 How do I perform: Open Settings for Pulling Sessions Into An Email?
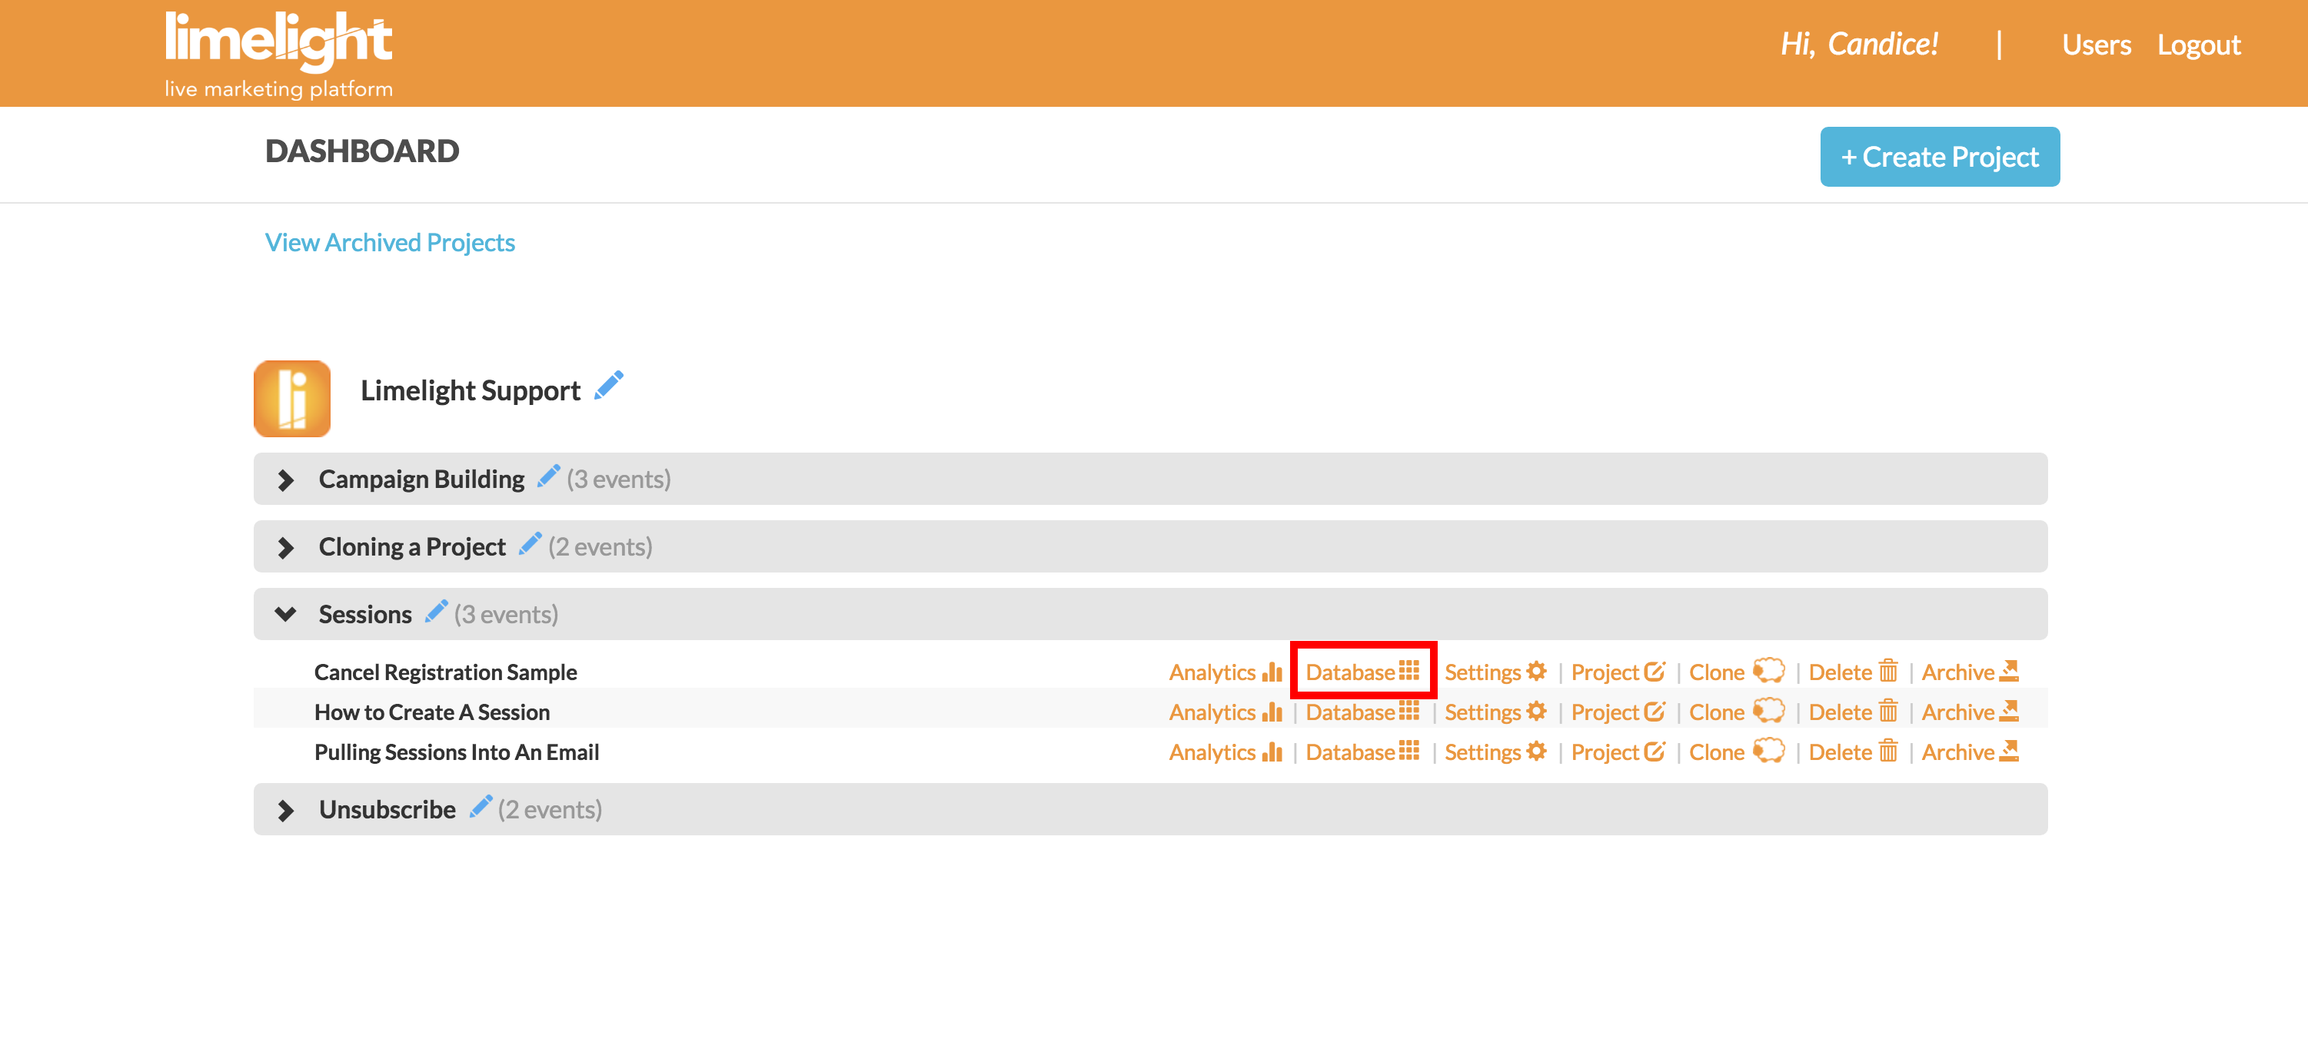(x=1495, y=752)
